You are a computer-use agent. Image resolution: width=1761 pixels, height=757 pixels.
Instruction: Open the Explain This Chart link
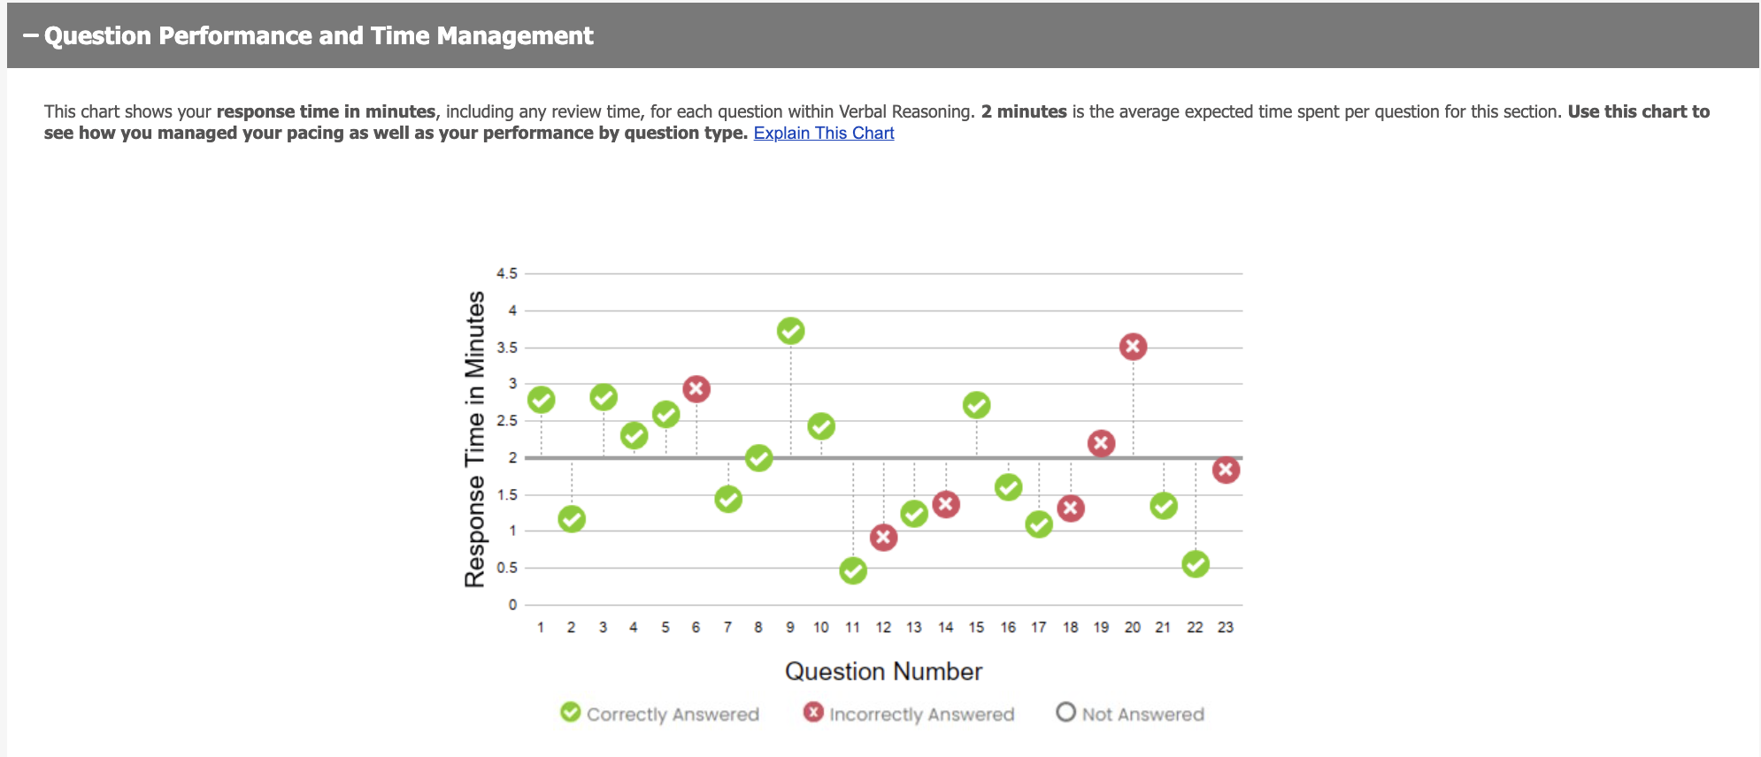tap(823, 133)
